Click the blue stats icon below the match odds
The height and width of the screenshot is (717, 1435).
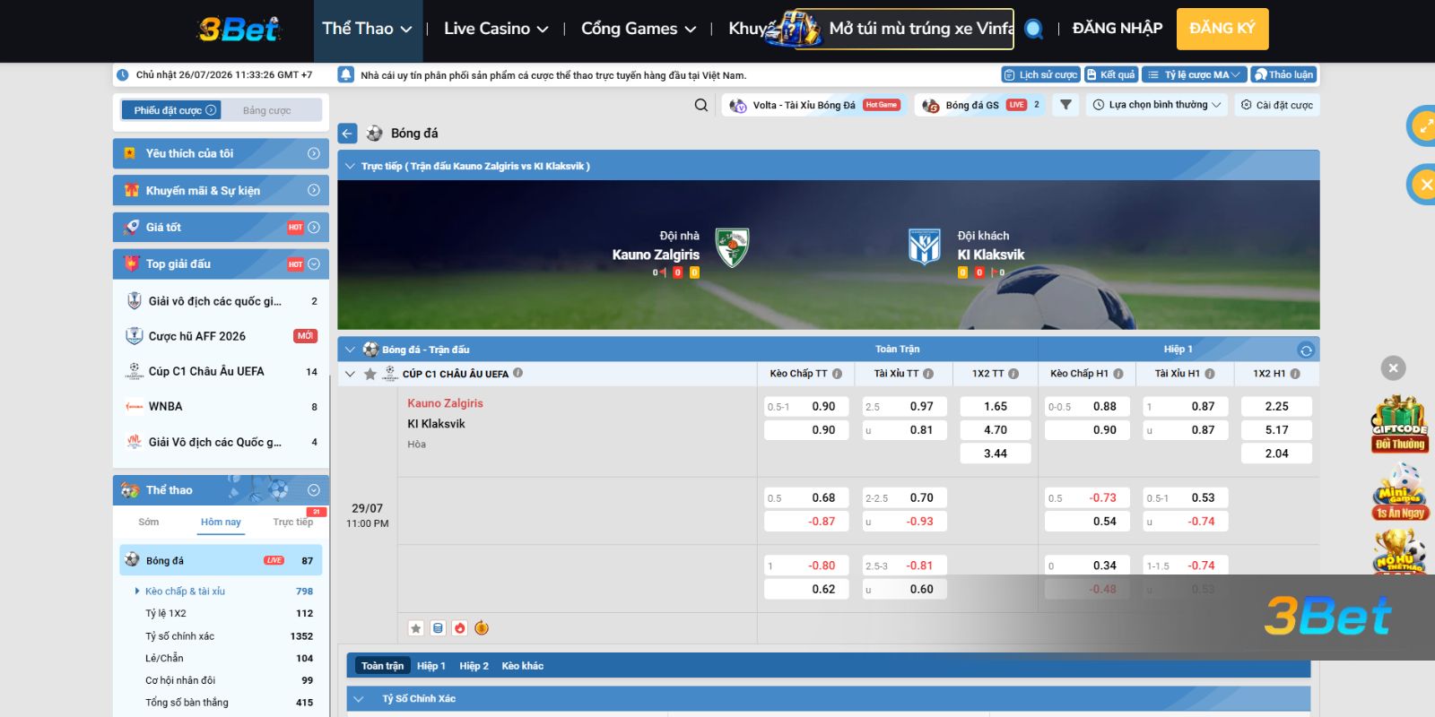pos(438,628)
